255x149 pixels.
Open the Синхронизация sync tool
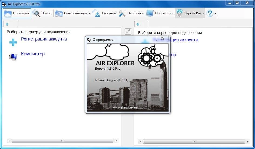71,13
